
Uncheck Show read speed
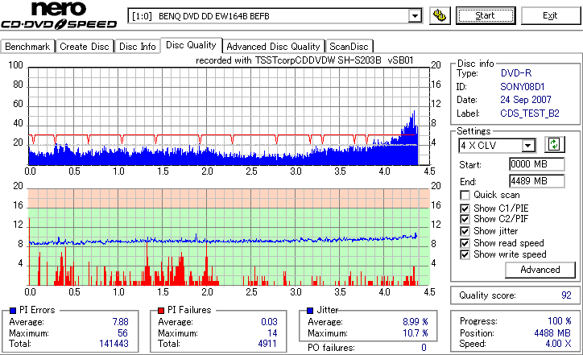[465, 243]
